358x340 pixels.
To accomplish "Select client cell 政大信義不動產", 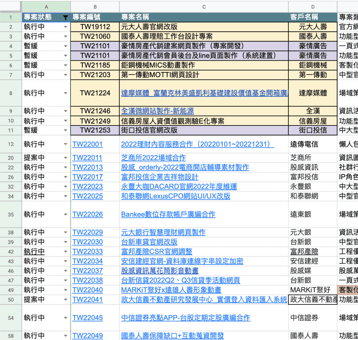I will [313, 300].
